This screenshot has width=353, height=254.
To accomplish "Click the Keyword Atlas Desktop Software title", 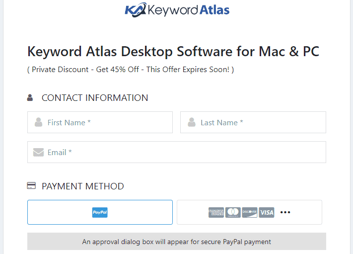I will (173, 52).
